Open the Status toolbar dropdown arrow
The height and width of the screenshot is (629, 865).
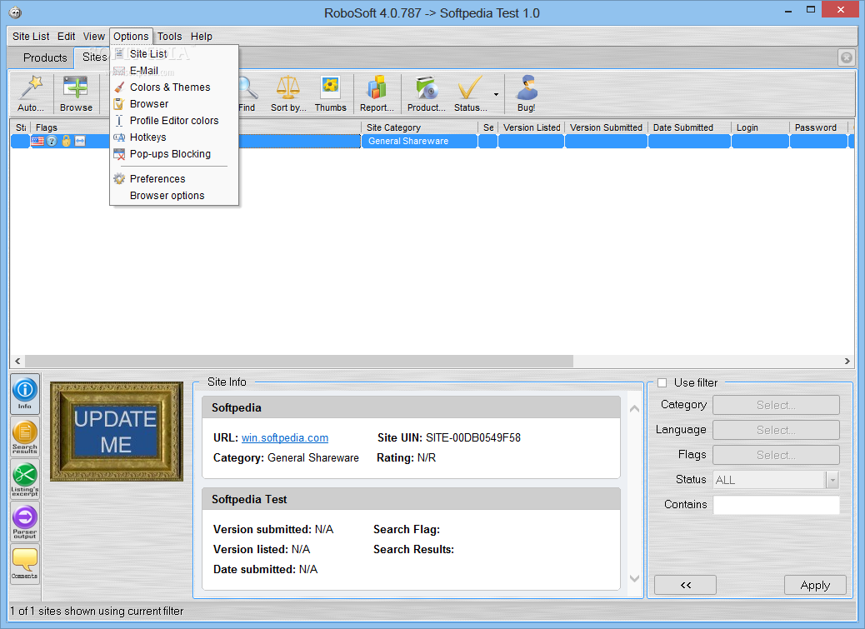tap(496, 94)
